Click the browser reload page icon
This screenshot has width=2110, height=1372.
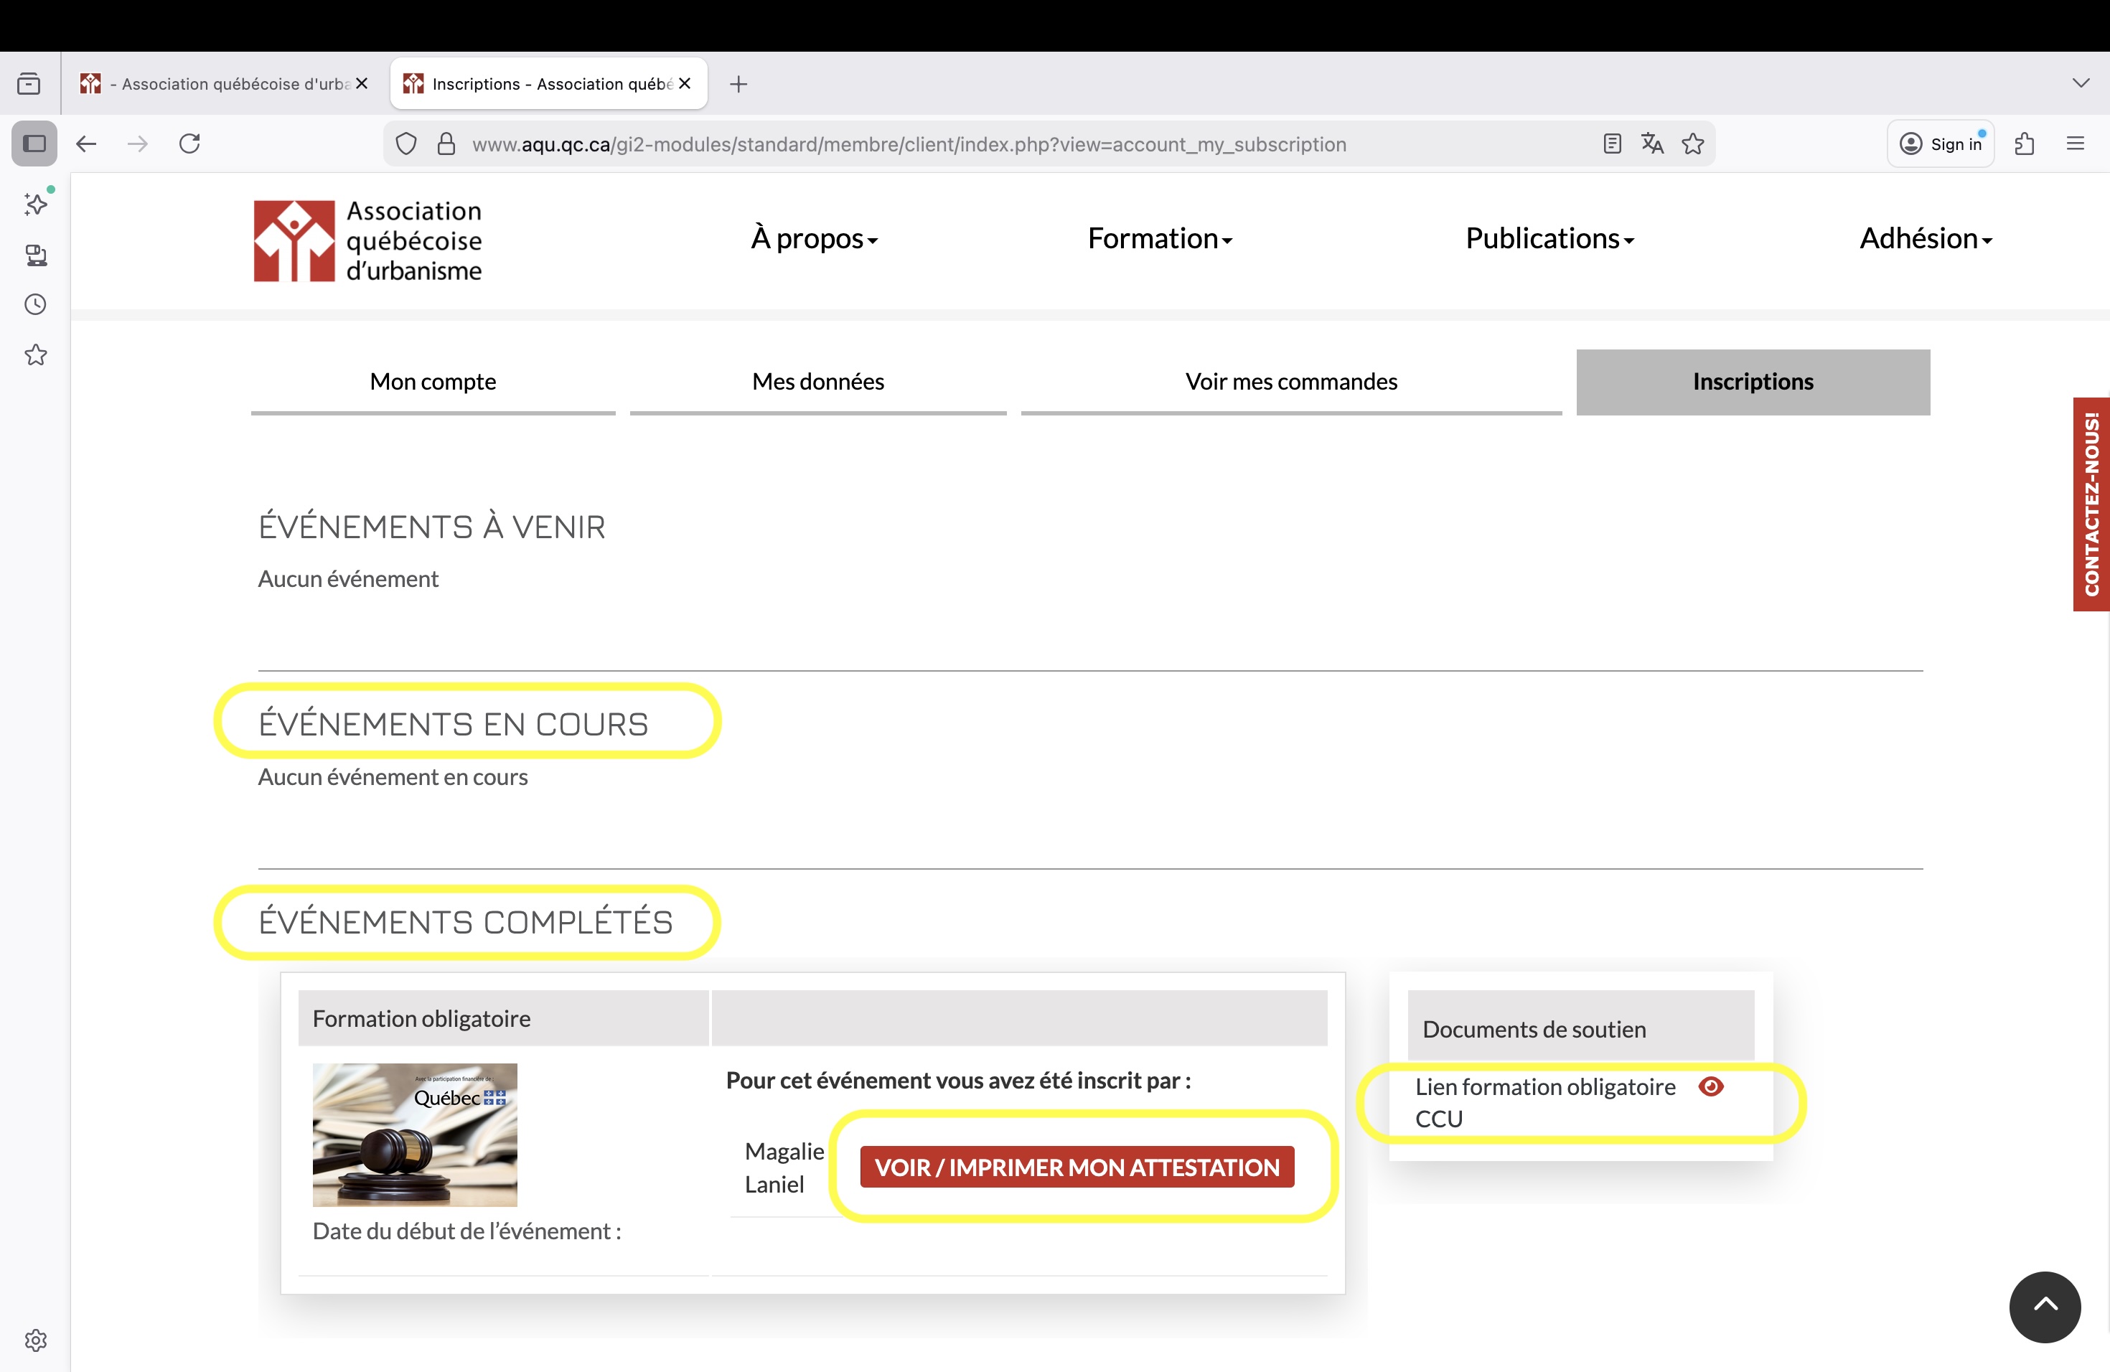point(189,144)
